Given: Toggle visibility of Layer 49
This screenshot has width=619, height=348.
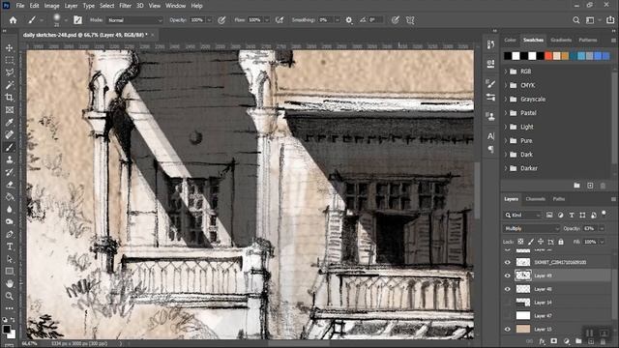Looking at the screenshot, I should click(508, 275).
